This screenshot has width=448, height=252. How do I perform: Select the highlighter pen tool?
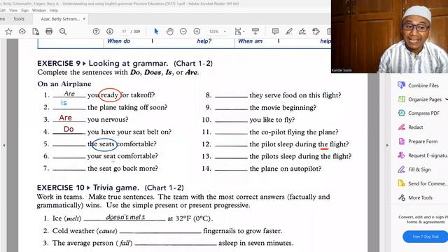click(289, 31)
